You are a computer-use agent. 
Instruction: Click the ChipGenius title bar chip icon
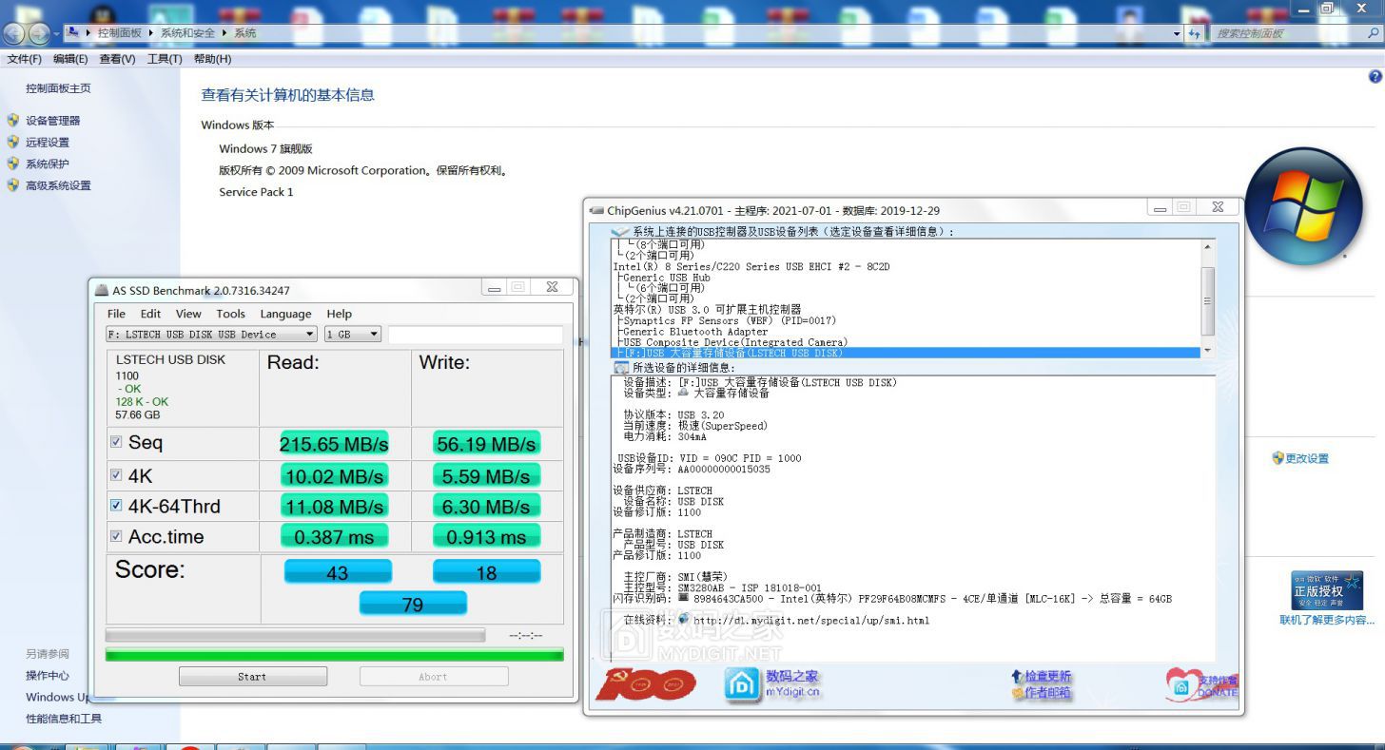click(x=596, y=210)
